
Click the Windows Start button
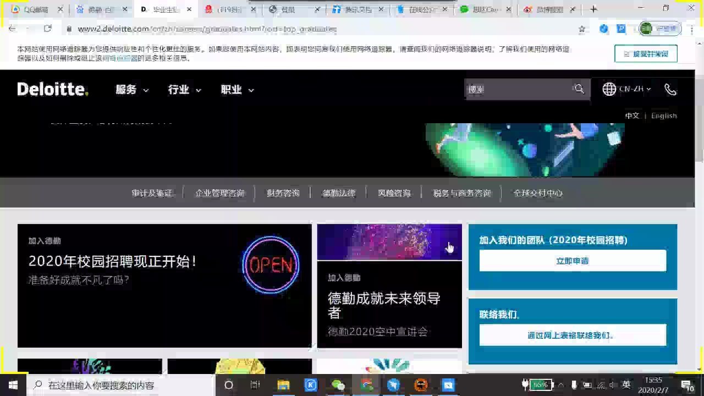tap(13, 385)
